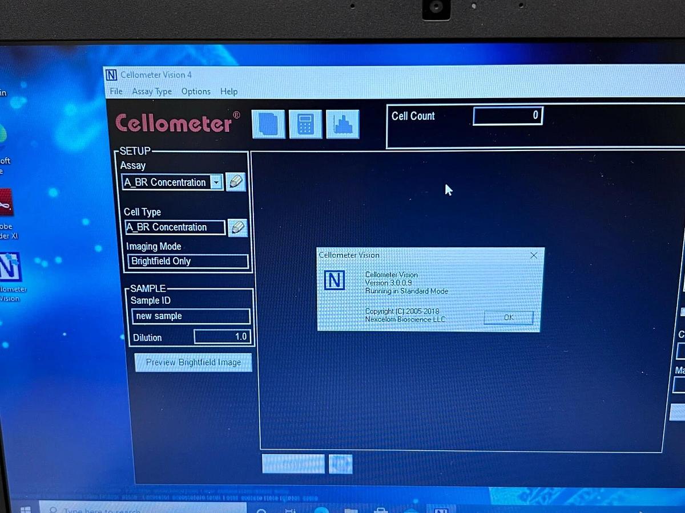Click 'Running in Standard Mode' text
This screenshot has width=685, height=513.
(x=406, y=291)
